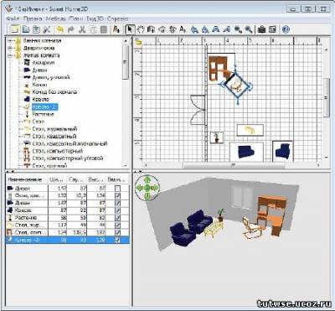The width and height of the screenshot is (335, 311).
Task: Uncheck visibility for the Кресло row
Action: (x=117, y=210)
